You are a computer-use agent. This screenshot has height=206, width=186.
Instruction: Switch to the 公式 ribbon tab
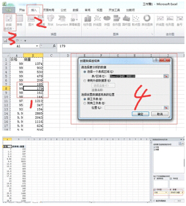pyautogui.click(x=64, y=10)
